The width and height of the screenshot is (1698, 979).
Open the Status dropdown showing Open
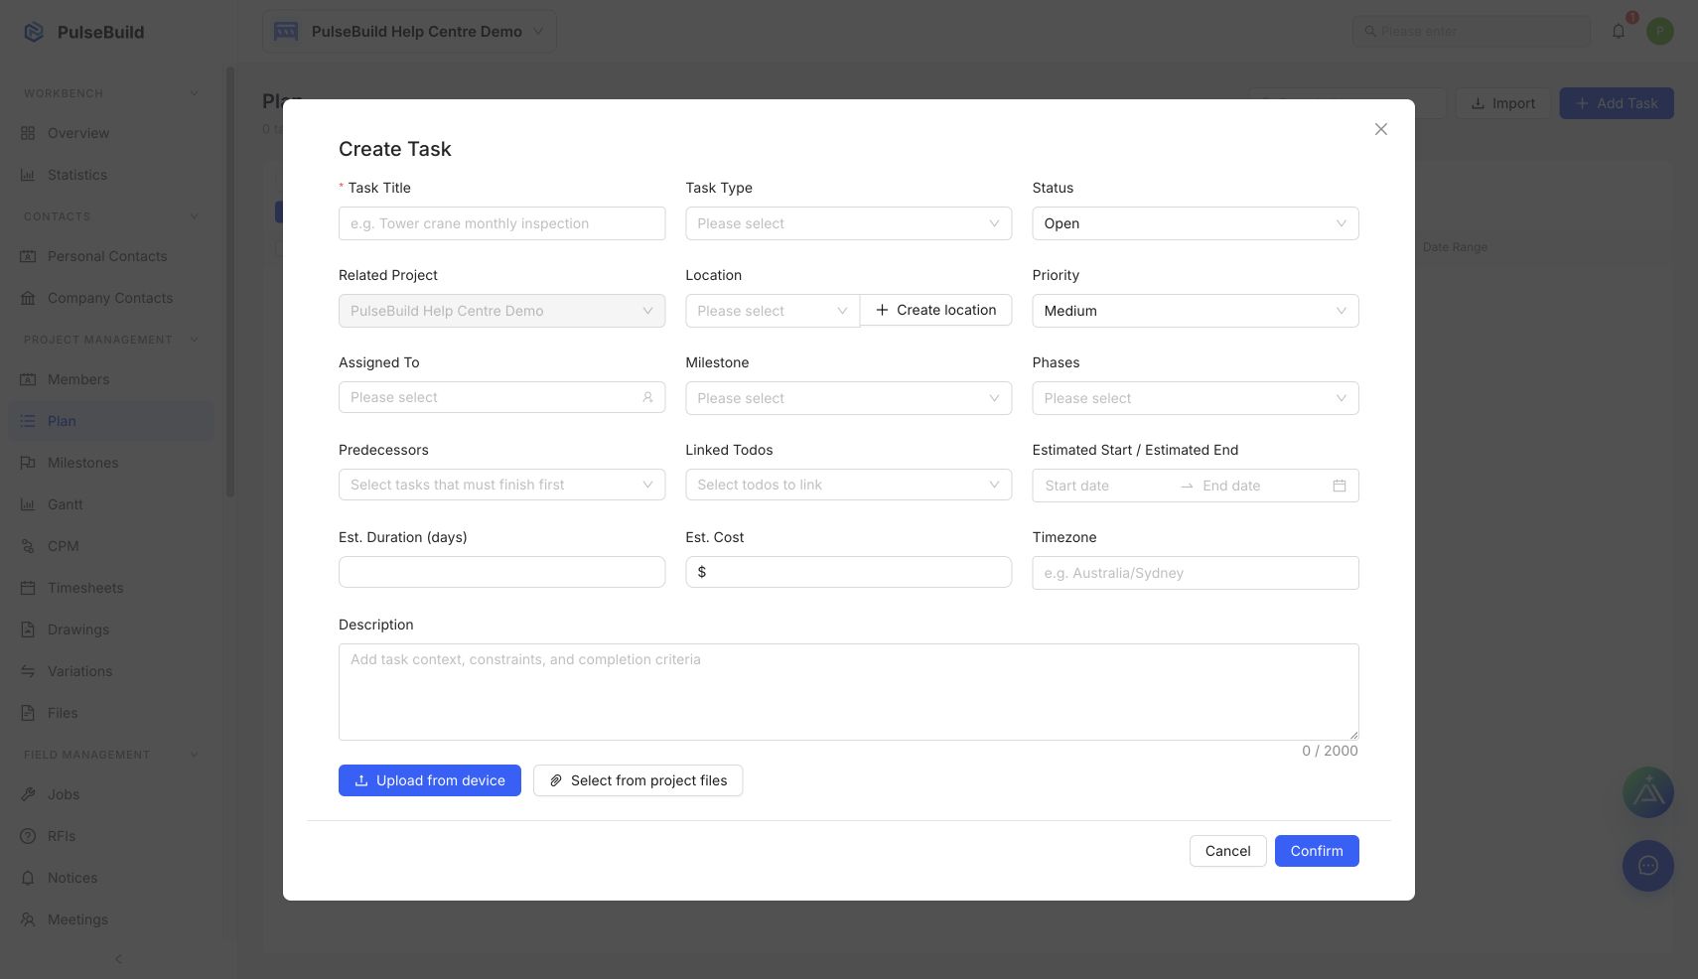tap(1195, 223)
